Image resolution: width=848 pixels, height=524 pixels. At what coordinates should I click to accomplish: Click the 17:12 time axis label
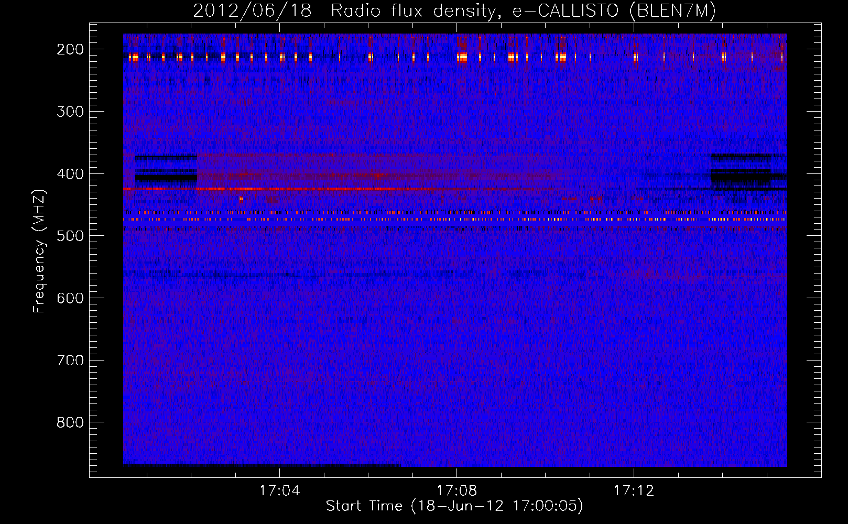click(x=634, y=491)
